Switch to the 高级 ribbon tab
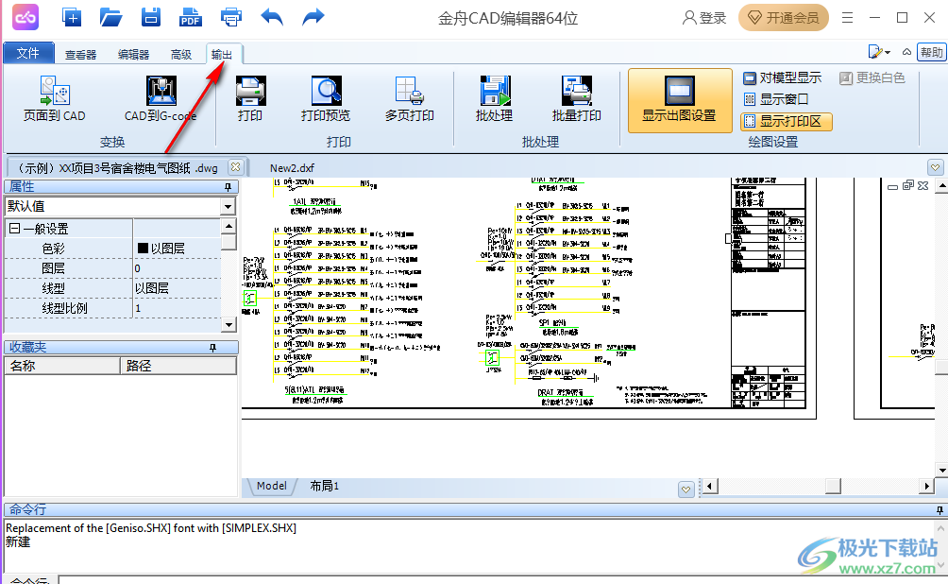The width and height of the screenshot is (948, 584). (x=180, y=55)
